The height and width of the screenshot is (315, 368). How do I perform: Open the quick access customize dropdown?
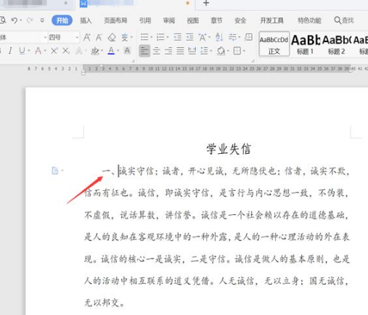(x=42, y=20)
